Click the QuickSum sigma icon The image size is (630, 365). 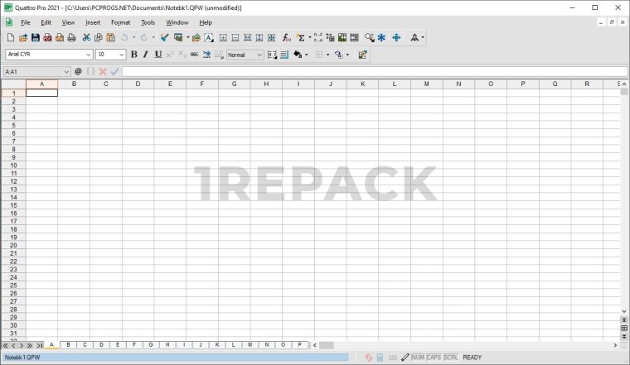click(300, 38)
